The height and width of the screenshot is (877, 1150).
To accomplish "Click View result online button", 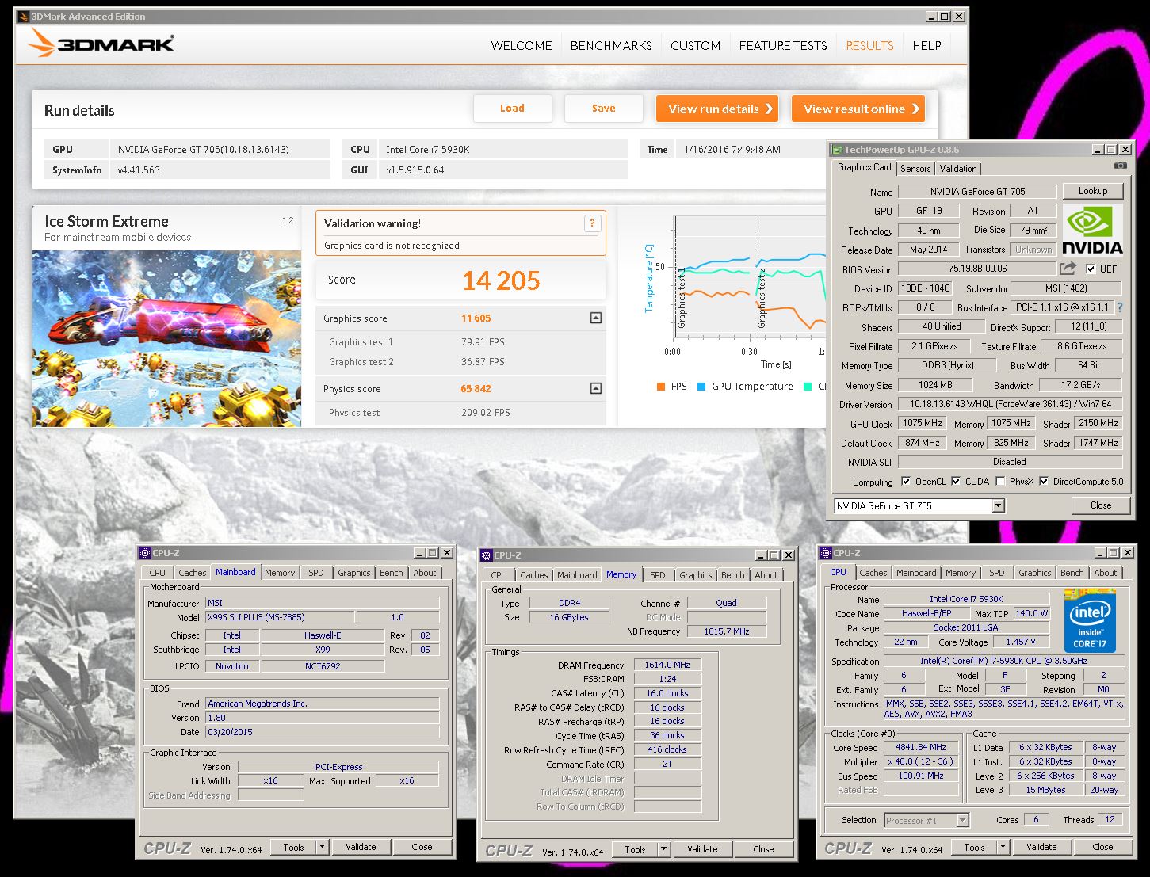I will coord(858,109).
